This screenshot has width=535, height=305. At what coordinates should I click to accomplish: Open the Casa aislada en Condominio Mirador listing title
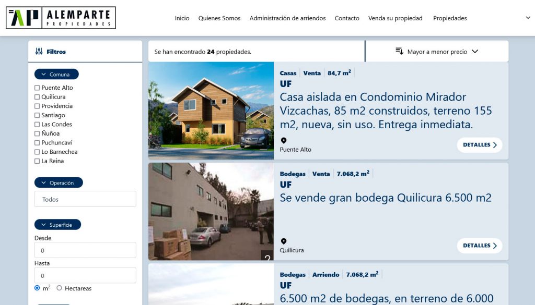[x=386, y=111]
